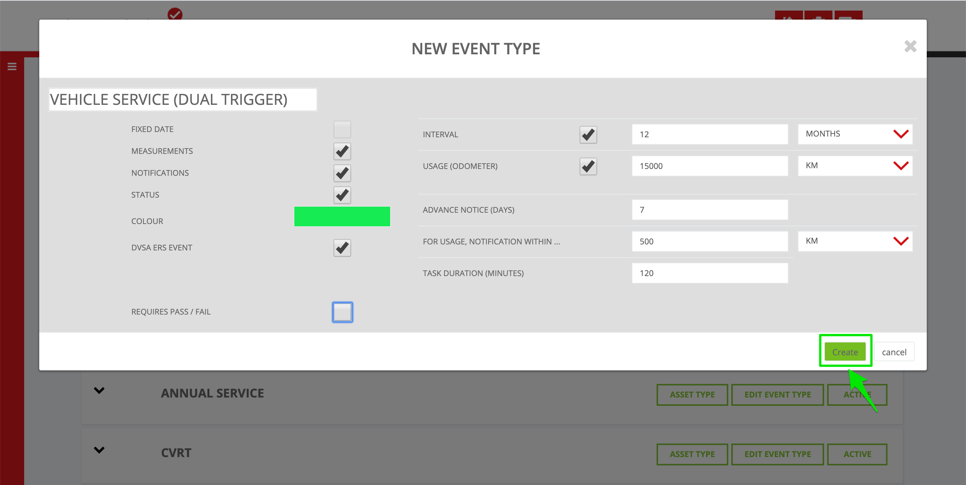Toggle the Active button for CVRT

pyautogui.click(x=857, y=454)
